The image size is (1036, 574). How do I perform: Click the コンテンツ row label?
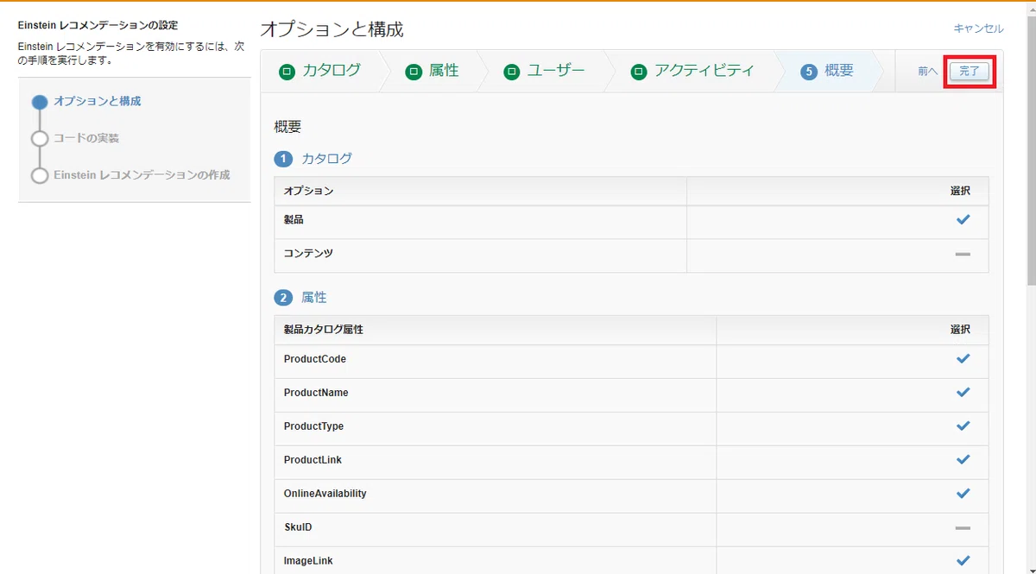(308, 254)
